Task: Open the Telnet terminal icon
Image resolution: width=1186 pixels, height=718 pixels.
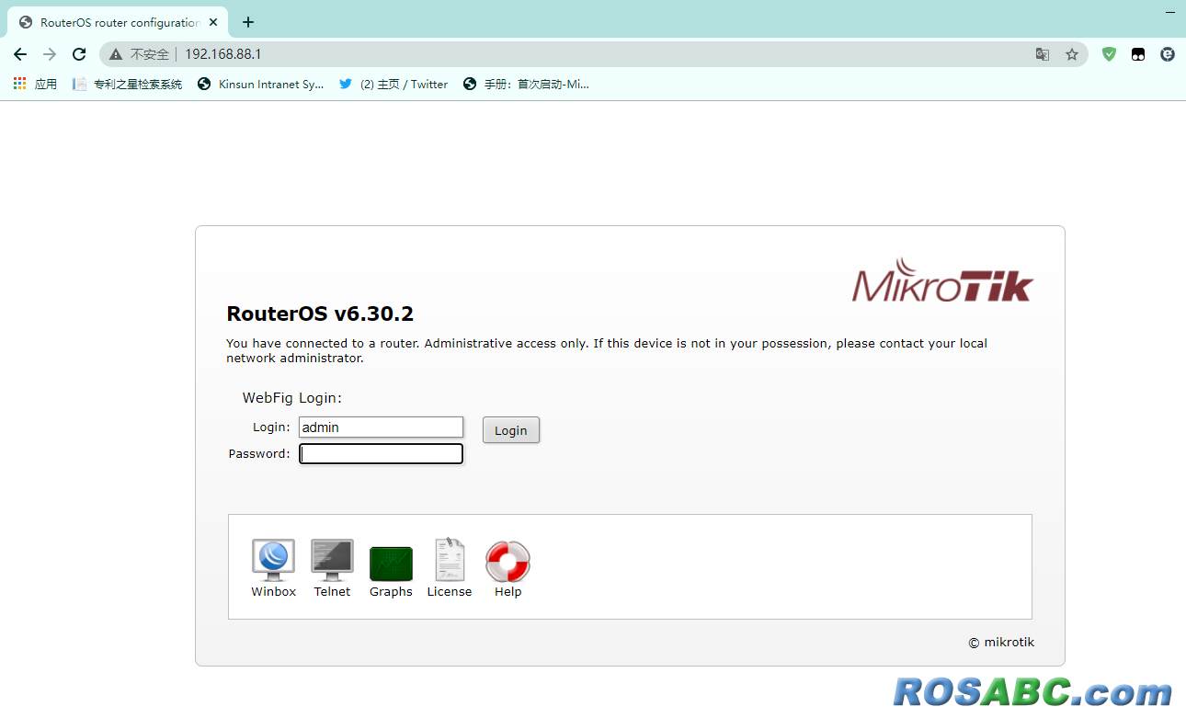Action: (332, 559)
